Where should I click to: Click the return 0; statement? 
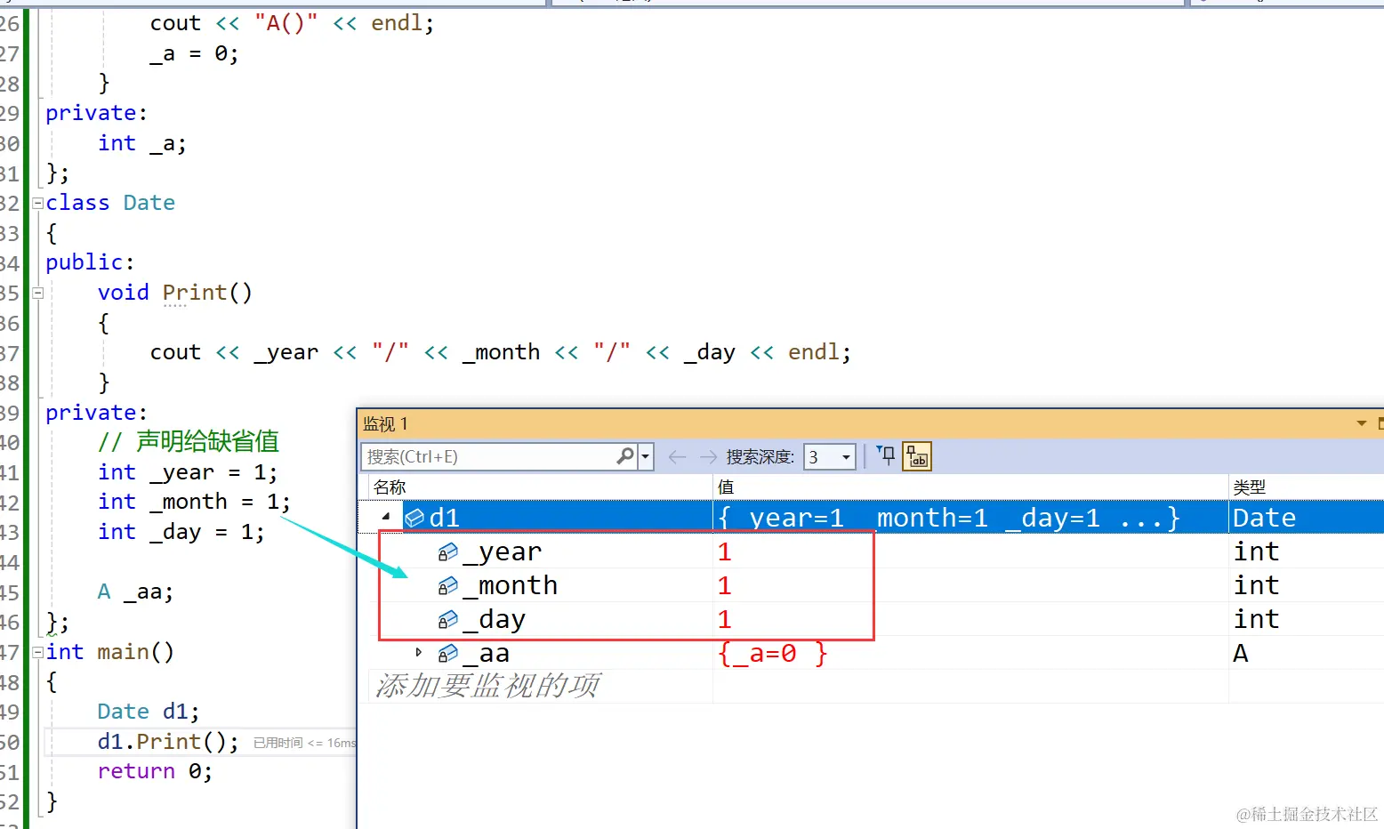point(155,771)
